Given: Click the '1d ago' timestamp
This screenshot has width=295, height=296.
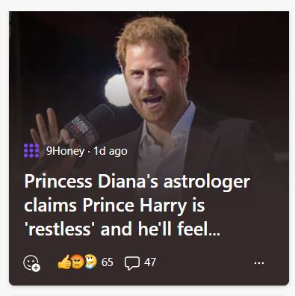Looking at the screenshot, I should pyautogui.click(x=111, y=151).
